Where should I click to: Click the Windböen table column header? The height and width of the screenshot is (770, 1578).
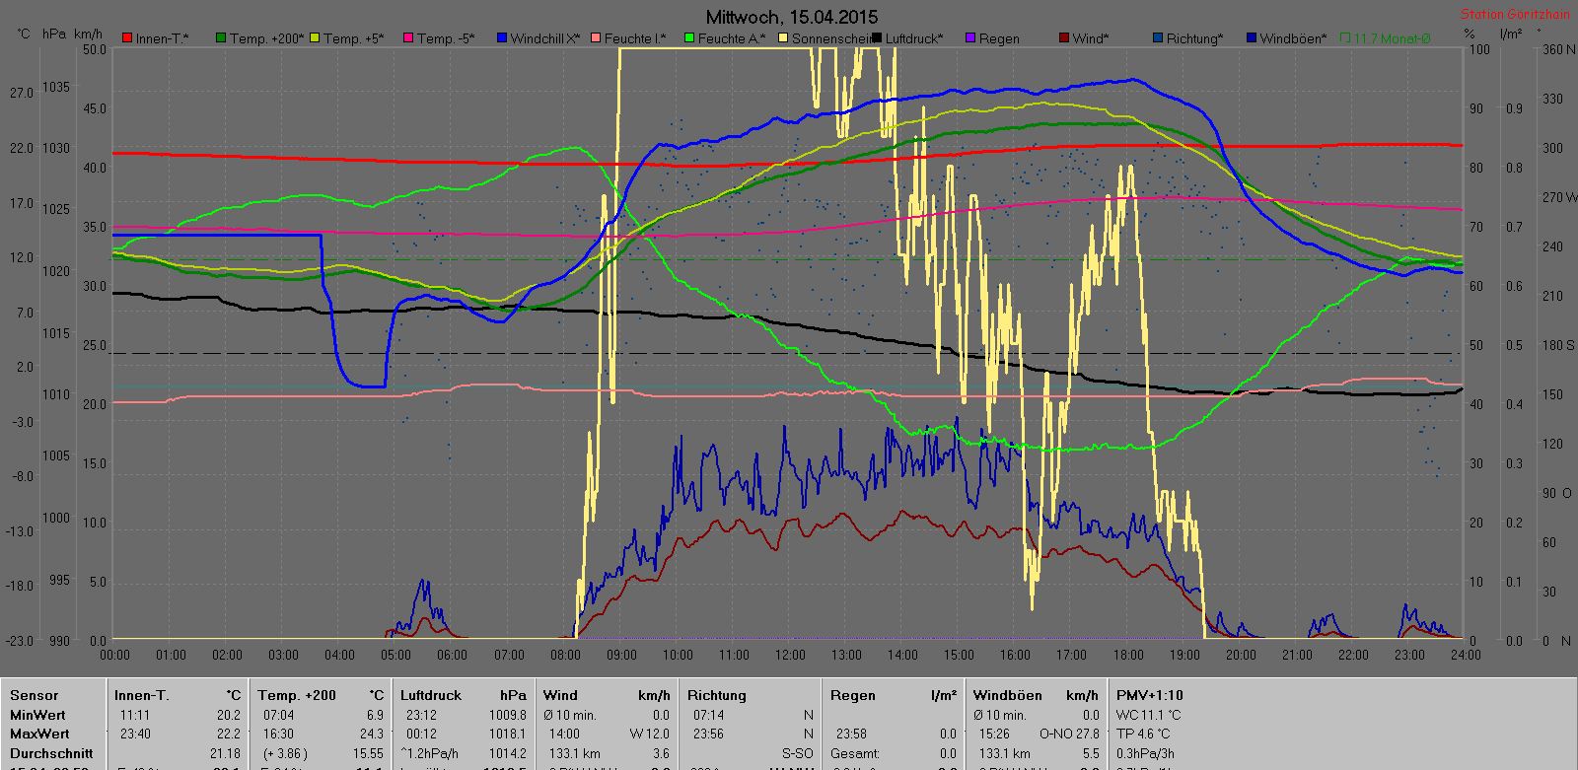(1008, 695)
